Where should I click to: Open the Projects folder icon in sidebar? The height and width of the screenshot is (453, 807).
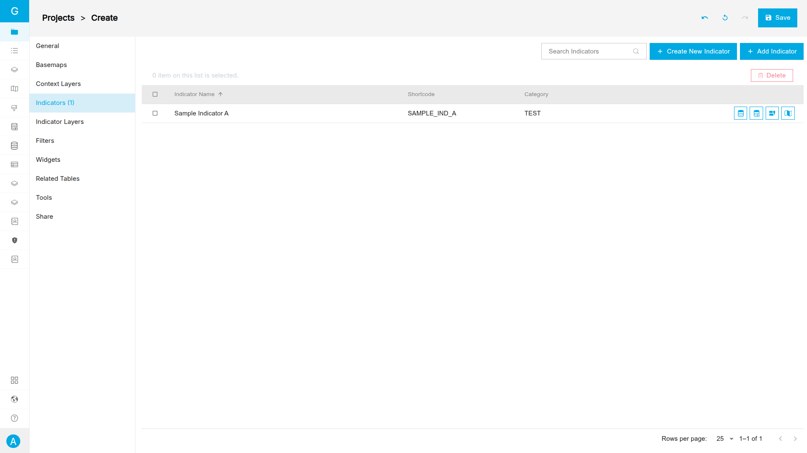(14, 32)
